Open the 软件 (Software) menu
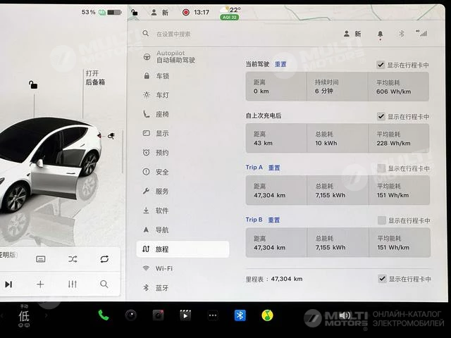 tap(156, 211)
